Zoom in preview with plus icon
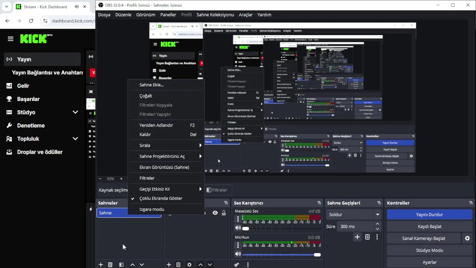The width and height of the screenshot is (476, 268). click(121, 179)
